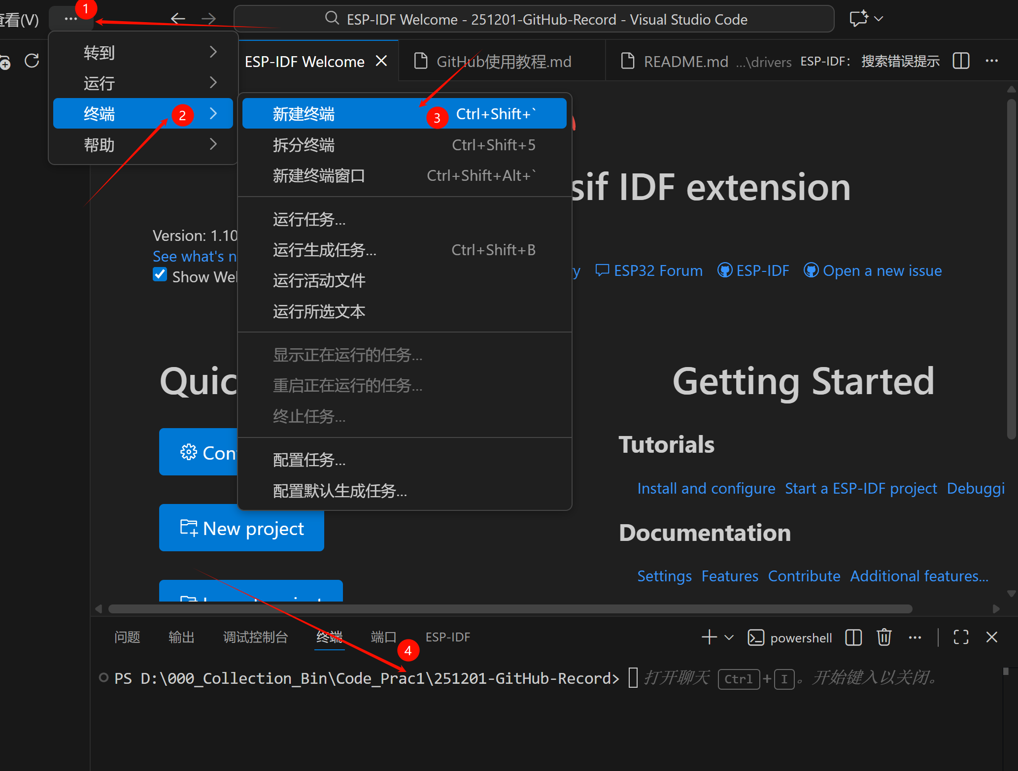Click the horizontal scrollbar of welcome page
Image resolution: width=1018 pixels, height=771 pixels.
510,609
